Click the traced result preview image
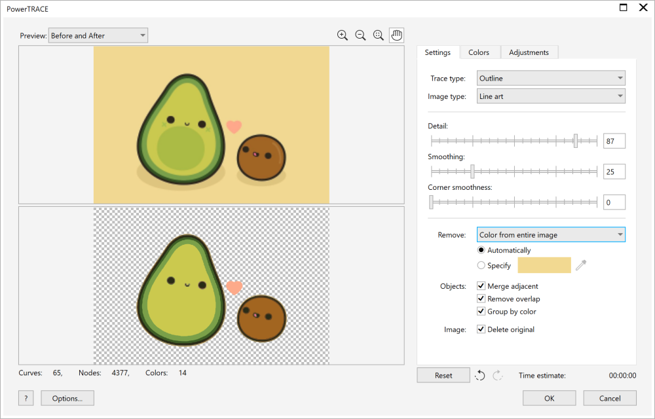This screenshot has width=655, height=419. tap(212, 286)
